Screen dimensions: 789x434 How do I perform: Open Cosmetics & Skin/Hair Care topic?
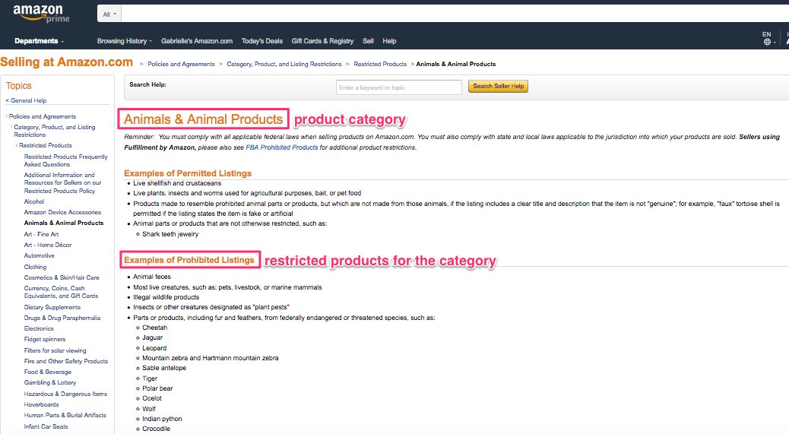(62, 277)
